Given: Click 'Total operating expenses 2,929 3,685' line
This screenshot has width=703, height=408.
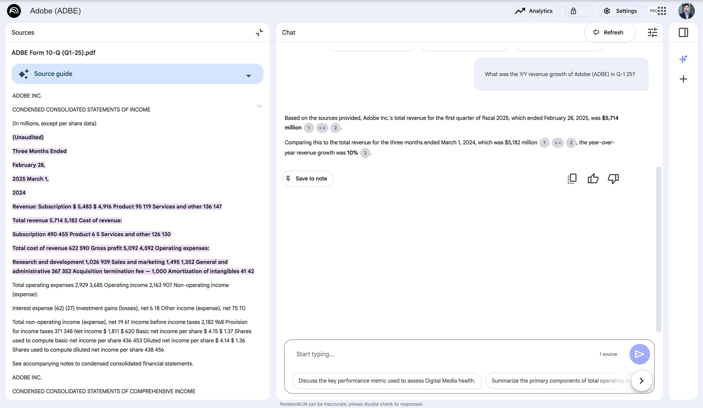Looking at the screenshot, I should point(121,290).
